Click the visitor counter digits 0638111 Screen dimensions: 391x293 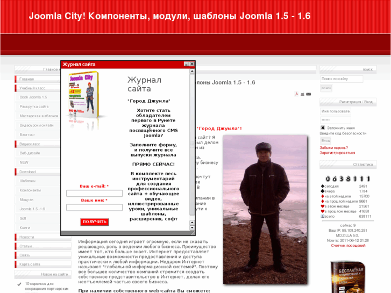[x=348, y=179]
